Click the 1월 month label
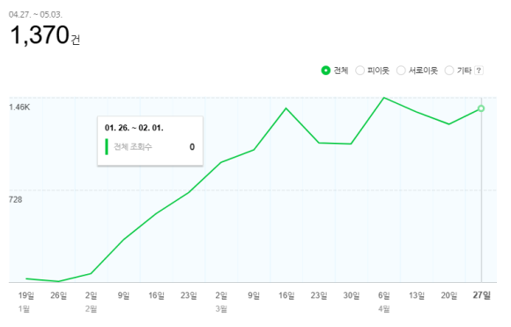 tap(24, 308)
